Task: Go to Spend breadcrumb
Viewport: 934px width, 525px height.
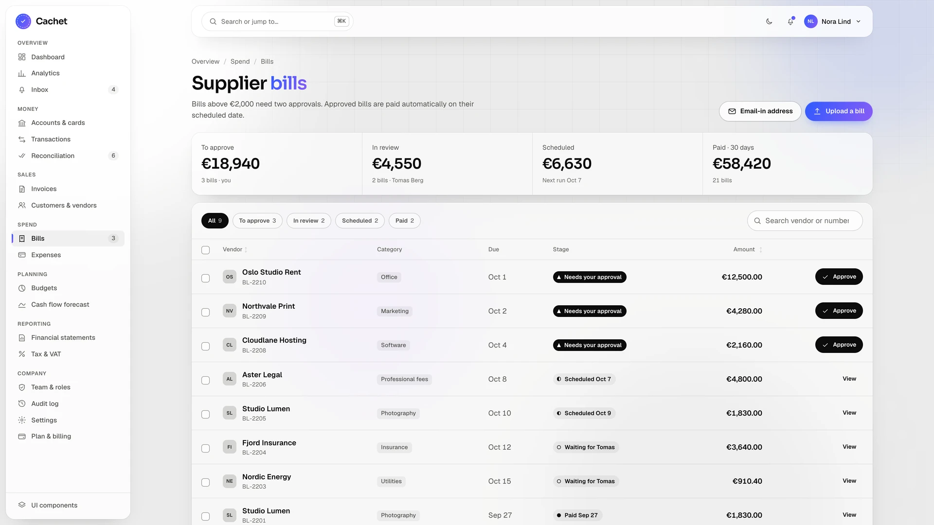Action: (240, 62)
